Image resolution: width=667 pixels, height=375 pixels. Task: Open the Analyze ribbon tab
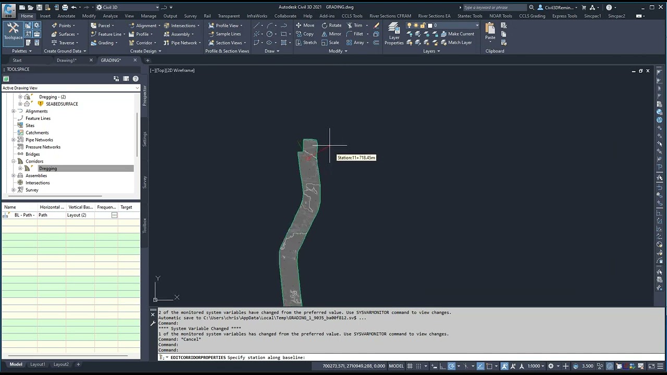(x=110, y=16)
